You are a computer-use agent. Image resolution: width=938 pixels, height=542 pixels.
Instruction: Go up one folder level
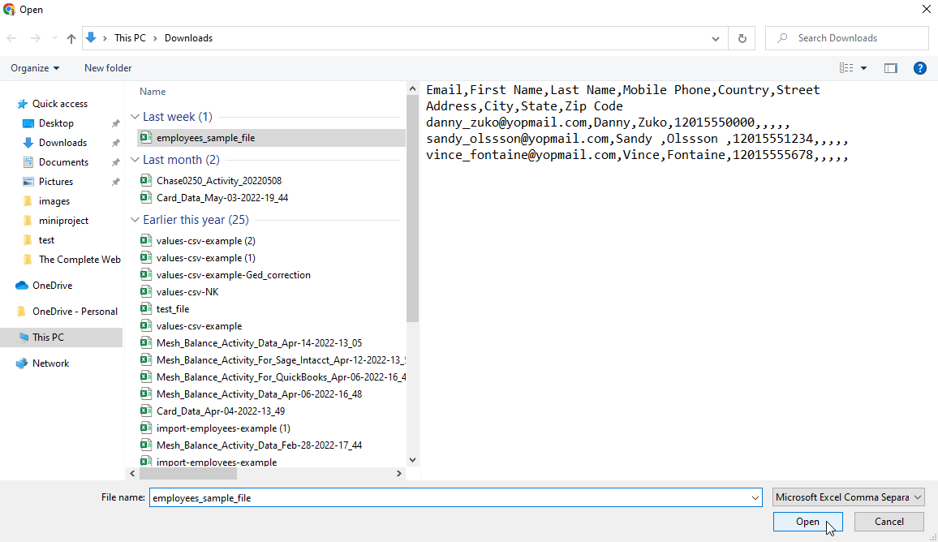coord(71,38)
